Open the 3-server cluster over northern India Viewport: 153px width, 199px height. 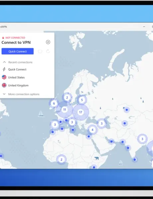click(142, 139)
